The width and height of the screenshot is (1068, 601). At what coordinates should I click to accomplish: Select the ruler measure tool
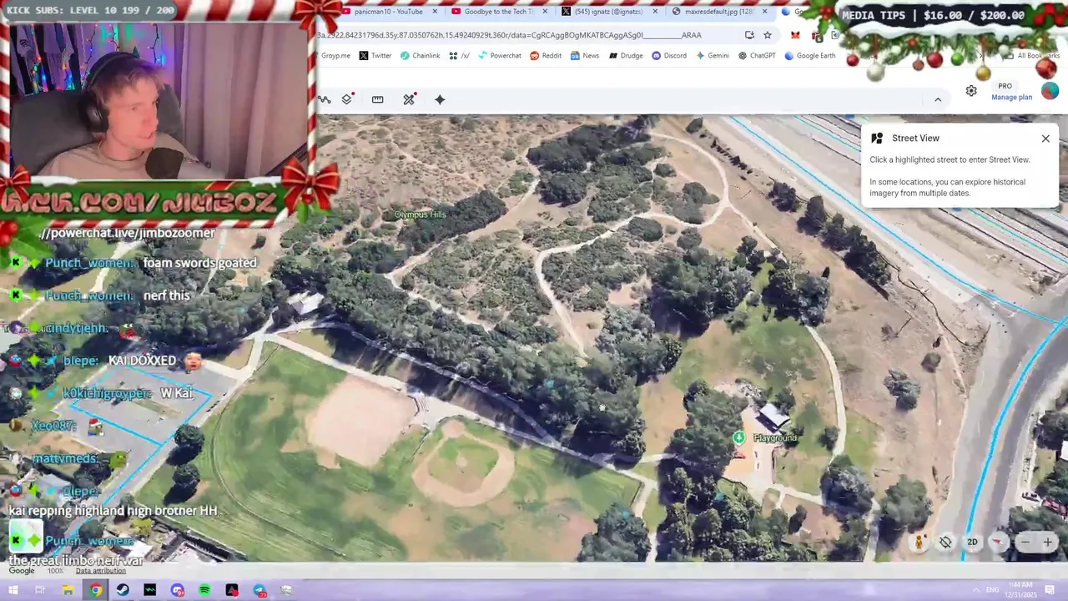378,99
